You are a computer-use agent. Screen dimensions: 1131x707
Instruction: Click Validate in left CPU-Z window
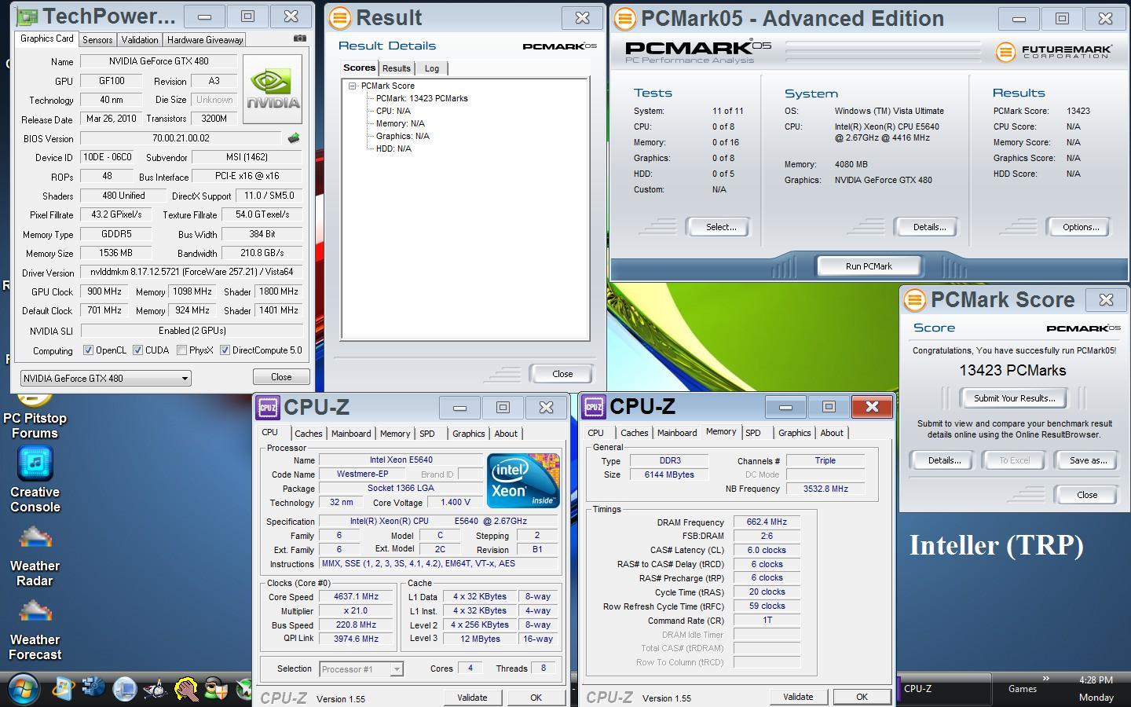click(472, 698)
